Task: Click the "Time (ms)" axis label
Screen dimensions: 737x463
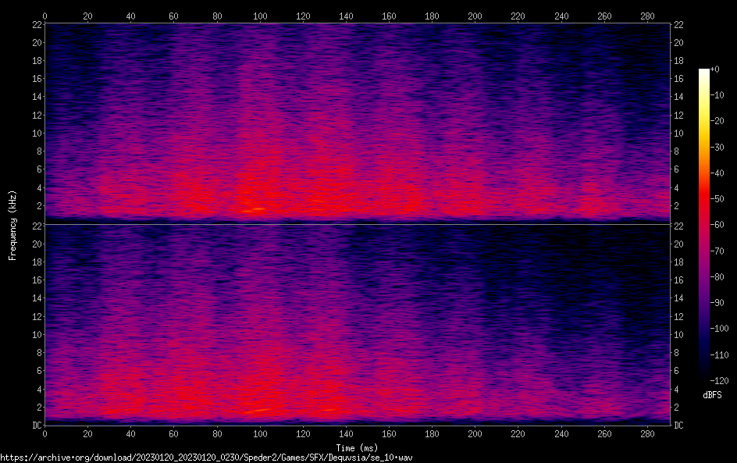Action: pyautogui.click(x=357, y=447)
